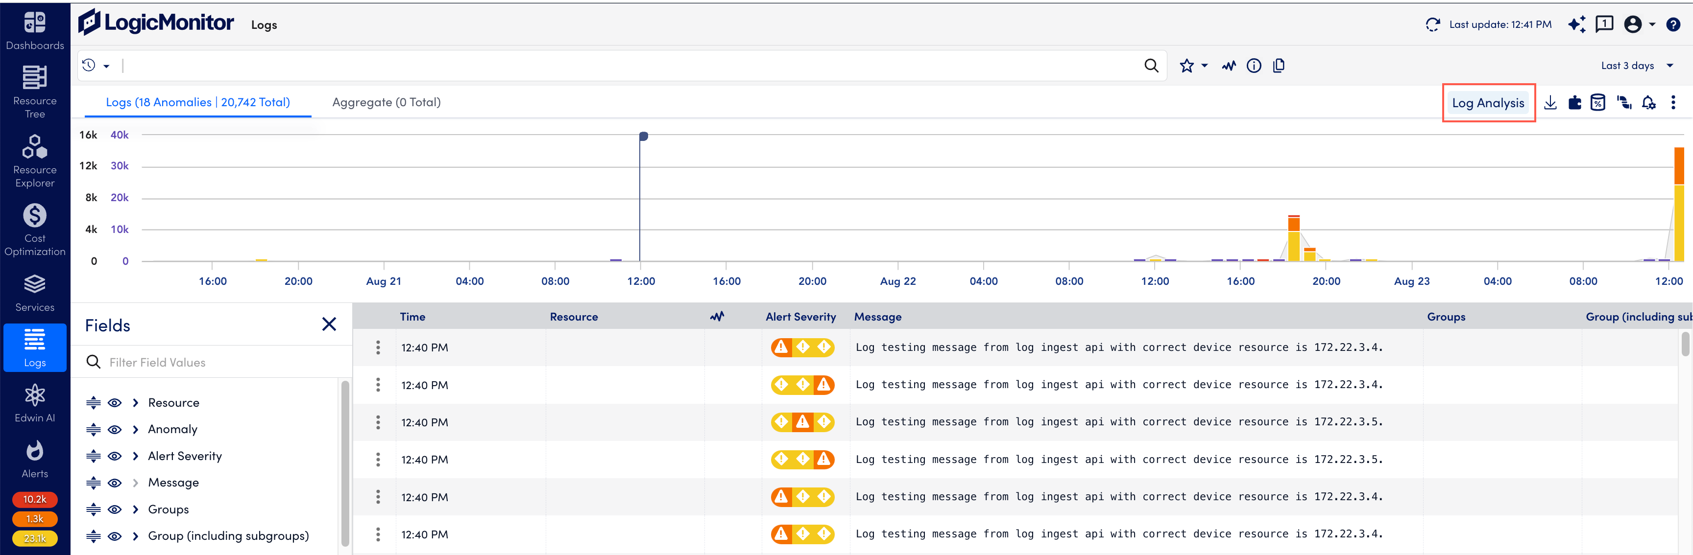This screenshot has height=555, width=1693.
Task: Switch to the Aggregate tab
Action: pyautogui.click(x=387, y=102)
